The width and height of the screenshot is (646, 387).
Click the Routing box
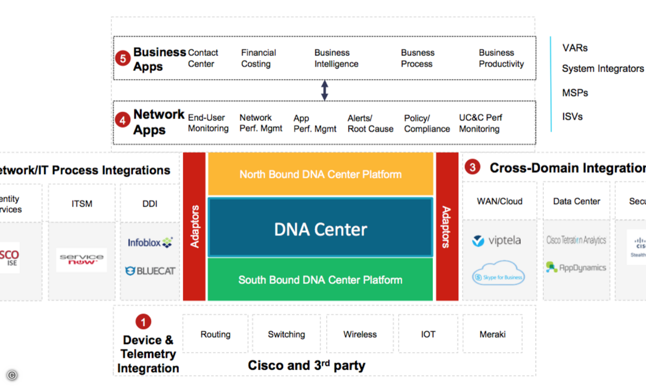coord(215,334)
